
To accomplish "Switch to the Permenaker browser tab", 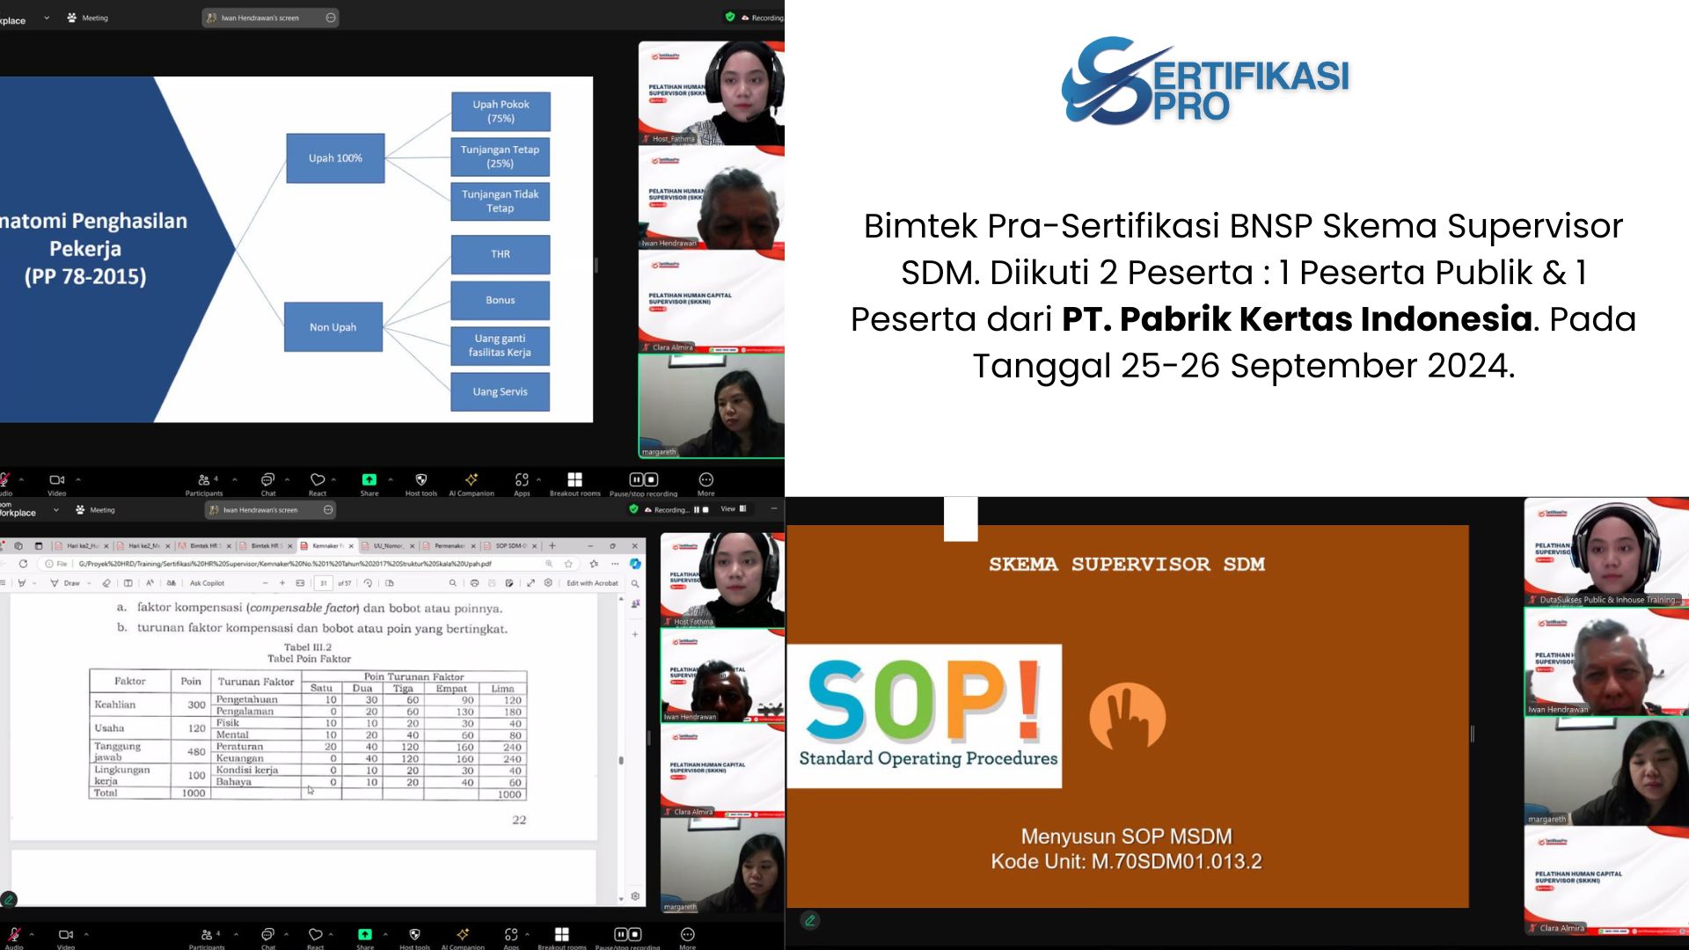I will coord(450,545).
